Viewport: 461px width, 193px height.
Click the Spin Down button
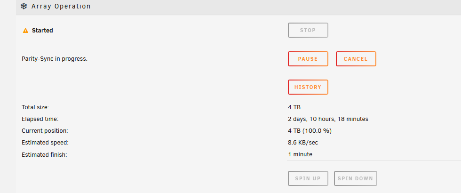355,178
